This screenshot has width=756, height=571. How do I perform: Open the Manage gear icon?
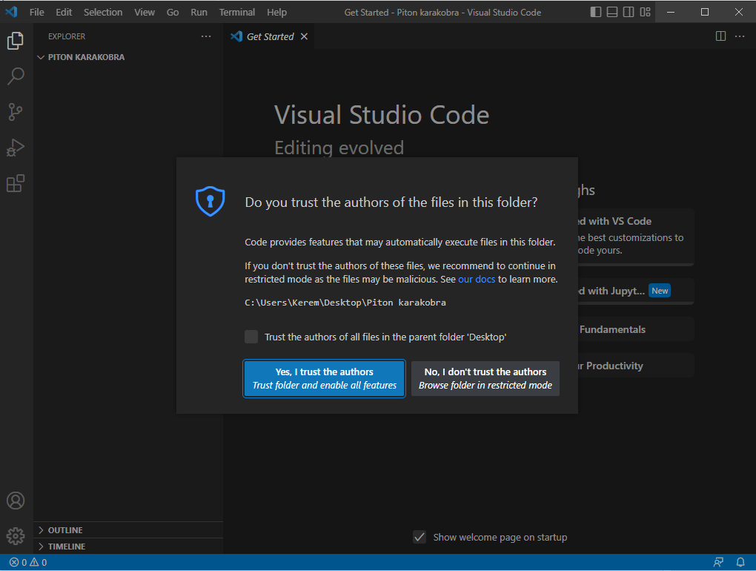click(x=16, y=536)
